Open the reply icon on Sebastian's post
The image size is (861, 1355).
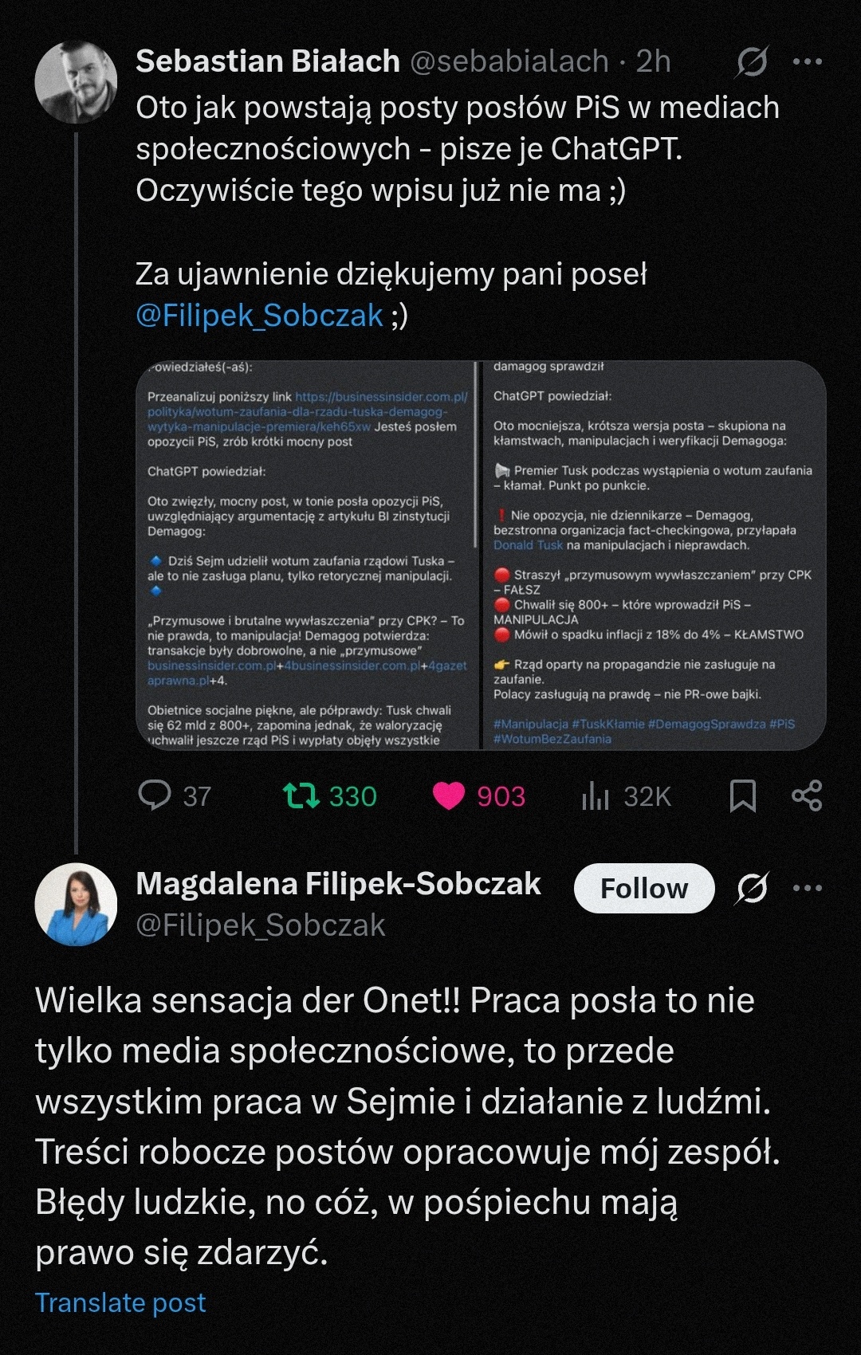pos(155,795)
